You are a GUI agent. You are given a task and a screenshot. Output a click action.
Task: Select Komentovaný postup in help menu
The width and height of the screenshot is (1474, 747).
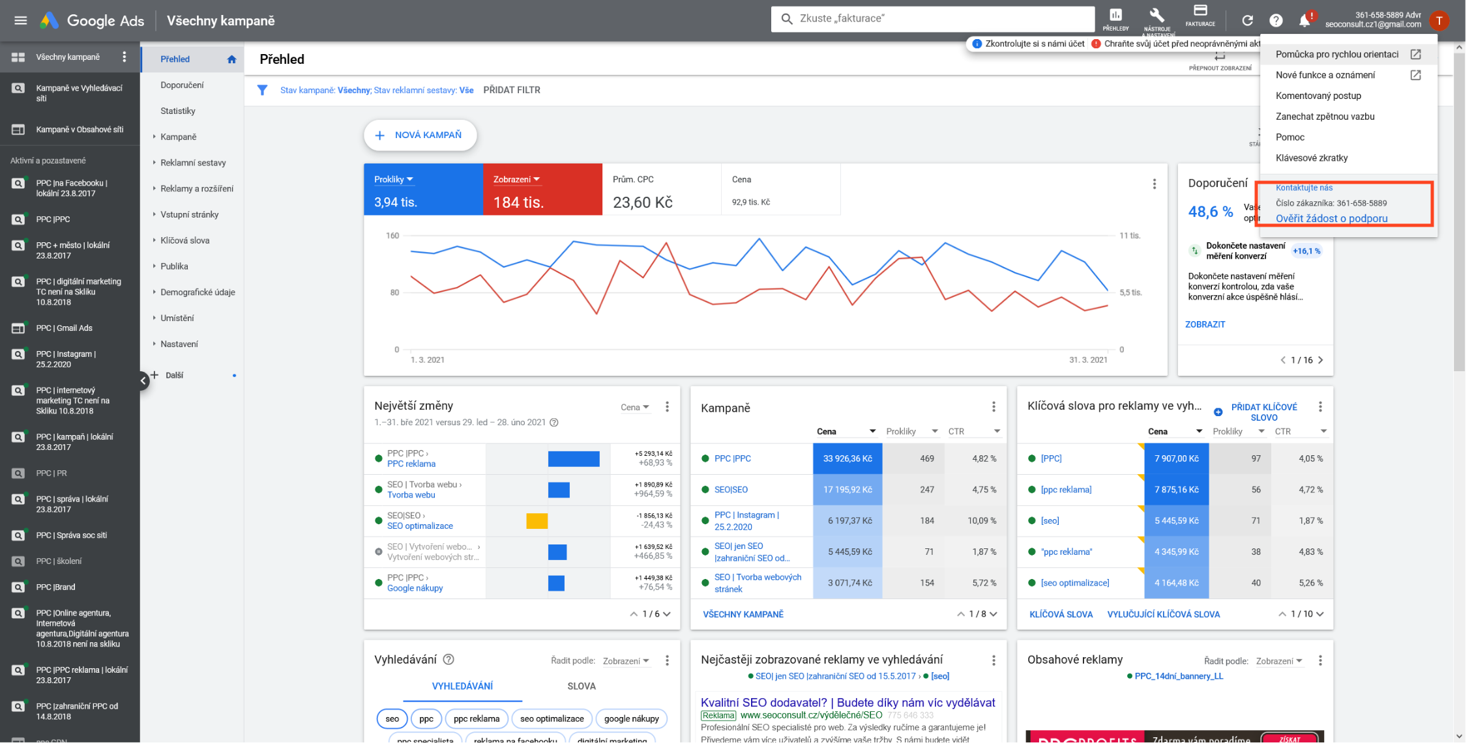pyautogui.click(x=1326, y=96)
